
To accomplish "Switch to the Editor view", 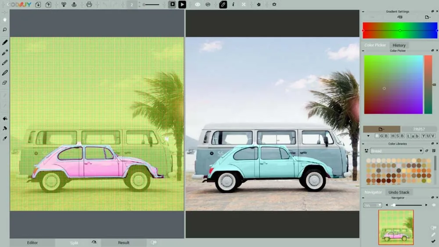I will pyautogui.click(x=32, y=243).
